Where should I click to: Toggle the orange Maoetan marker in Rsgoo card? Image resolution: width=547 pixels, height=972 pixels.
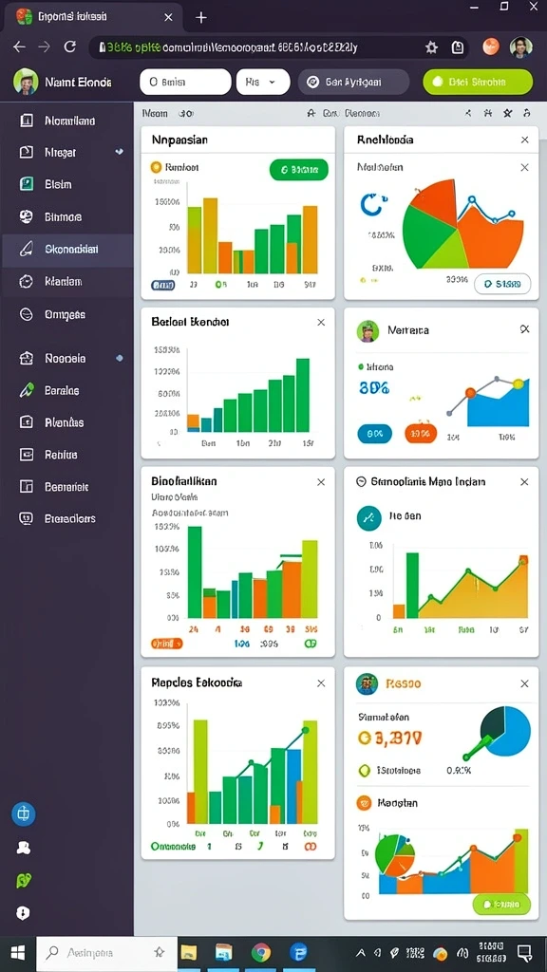tap(364, 803)
